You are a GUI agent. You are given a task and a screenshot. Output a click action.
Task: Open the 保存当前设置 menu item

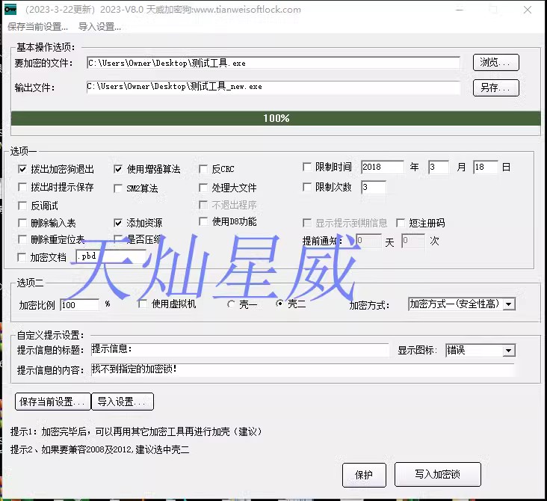point(37,26)
